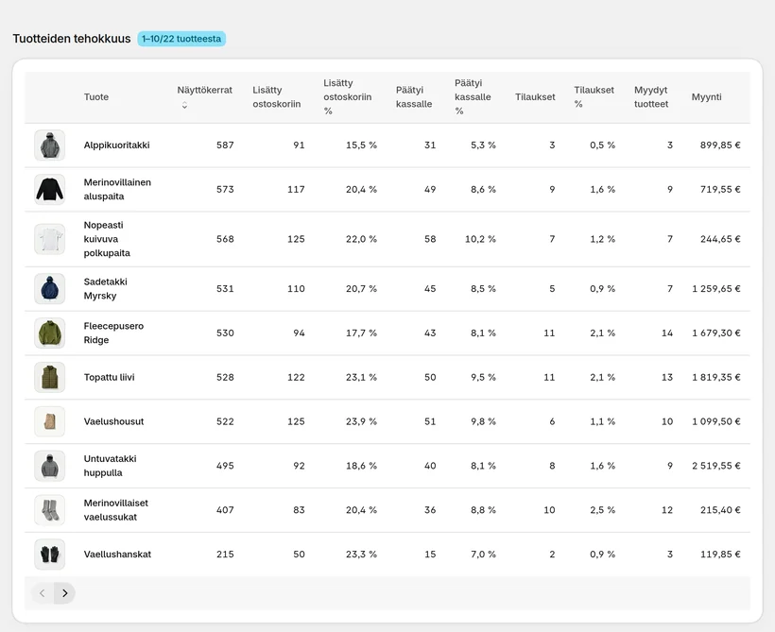This screenshot has width=775, height=632.
Task: Open the Sadetakki Myrsky thumbnail
Action: pos(49,288)
